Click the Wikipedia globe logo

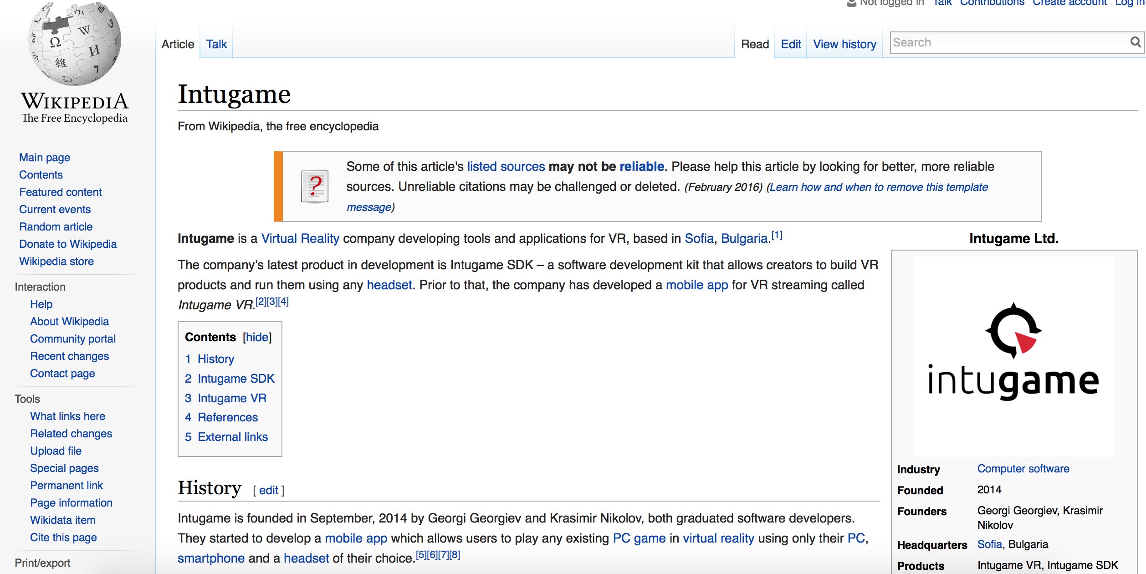pos(75,43)
